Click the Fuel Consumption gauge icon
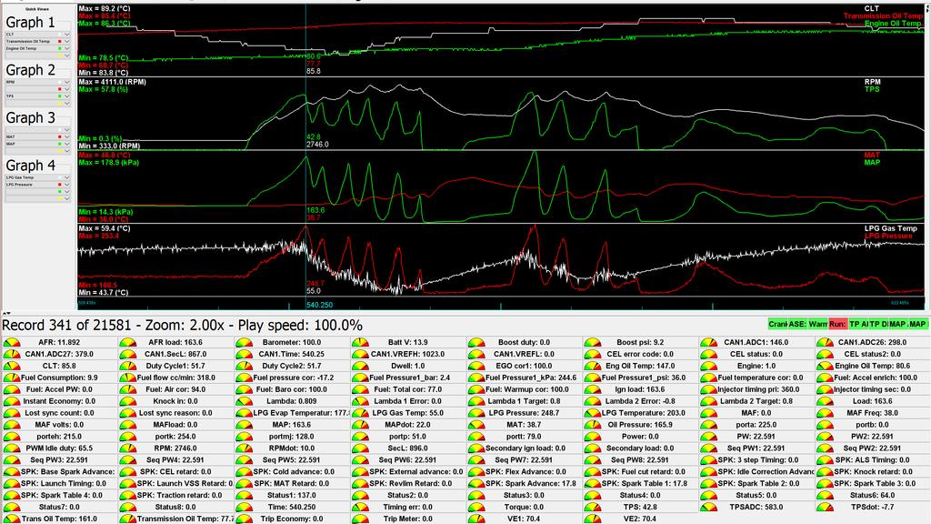This screenshot has width=931, height=524. point(11,377)
